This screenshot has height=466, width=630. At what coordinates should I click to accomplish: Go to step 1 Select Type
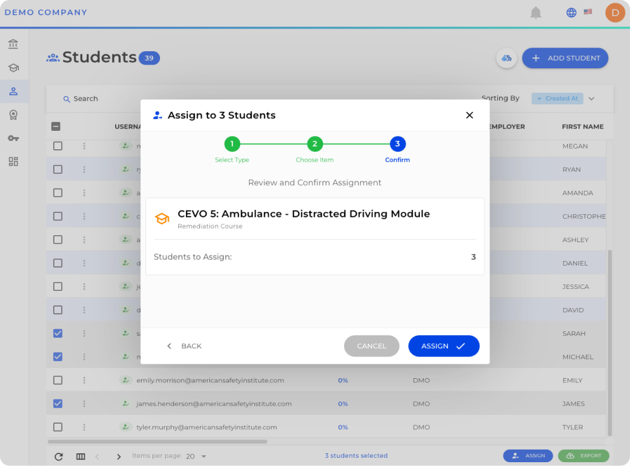coord(232,144)
